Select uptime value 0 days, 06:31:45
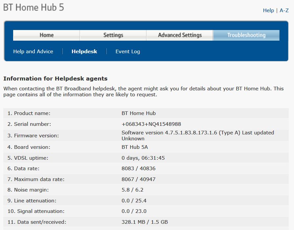Image resolution: width=294 pixels, height=230 pixels. pos(143,158)
